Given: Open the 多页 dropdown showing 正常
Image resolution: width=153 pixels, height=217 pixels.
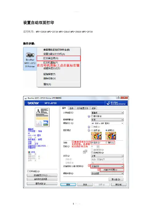Looking at the screenshot, I should (107, 156).
